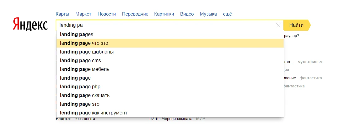Open the Маркет service link
This screenshot has width=345, height=130.
[83, 14]
